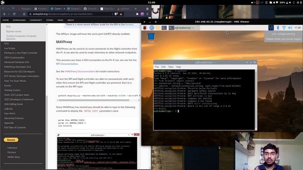Image resolution: width=303 pixels, height=170 pixels.
Task: Click the 11:00 clock in host top bar
Action: tap(151, 2)
